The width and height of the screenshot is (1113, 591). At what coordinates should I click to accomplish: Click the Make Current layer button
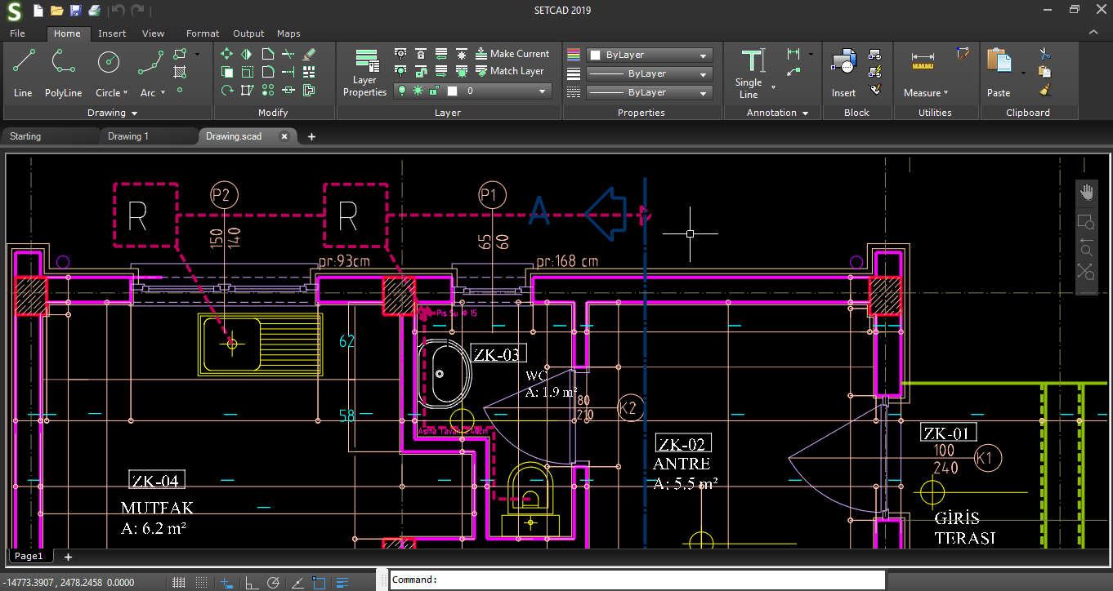coord(512,54)
